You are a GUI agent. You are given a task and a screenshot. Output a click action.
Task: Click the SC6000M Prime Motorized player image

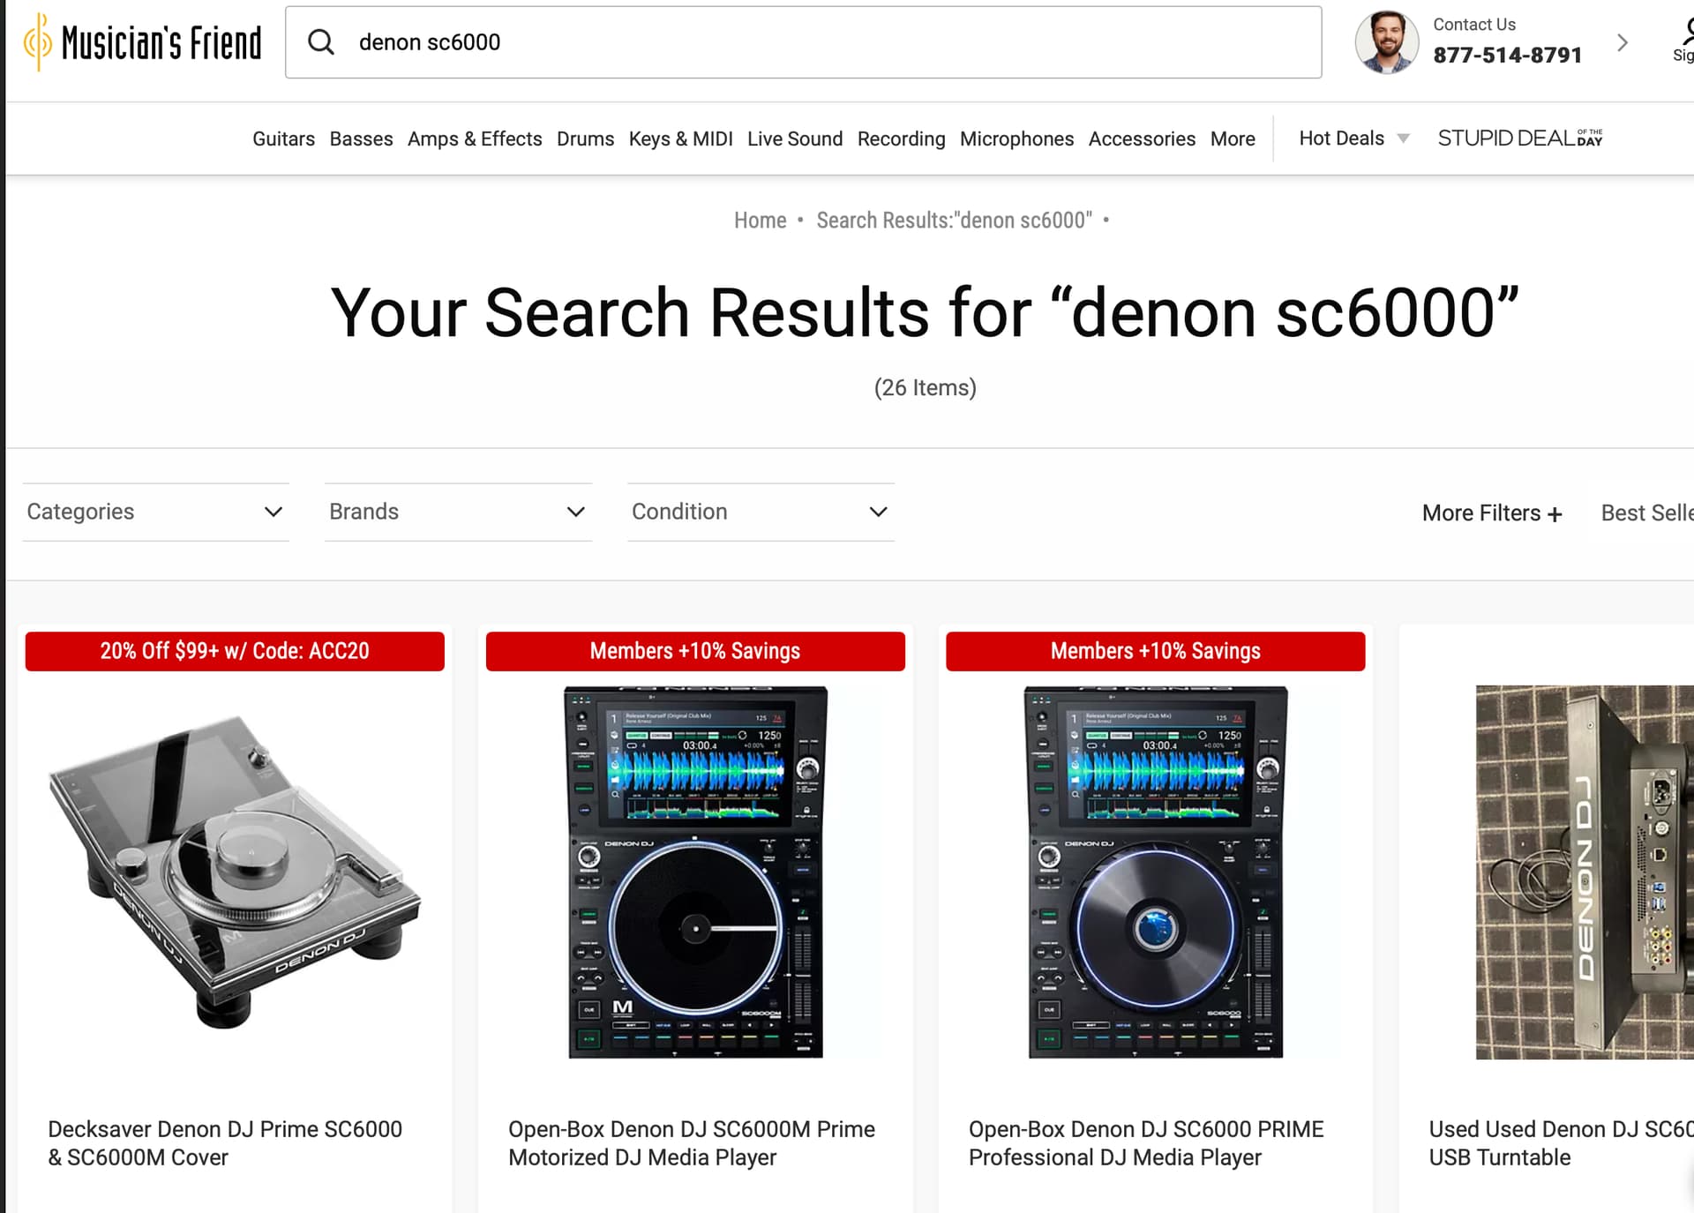pyautogui.click(x=695, y=872)
